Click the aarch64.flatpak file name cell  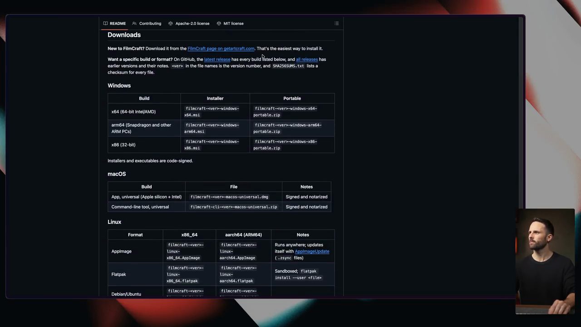(243, 274)
